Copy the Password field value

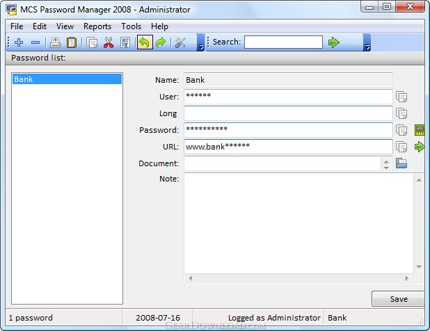pos(401,130)
